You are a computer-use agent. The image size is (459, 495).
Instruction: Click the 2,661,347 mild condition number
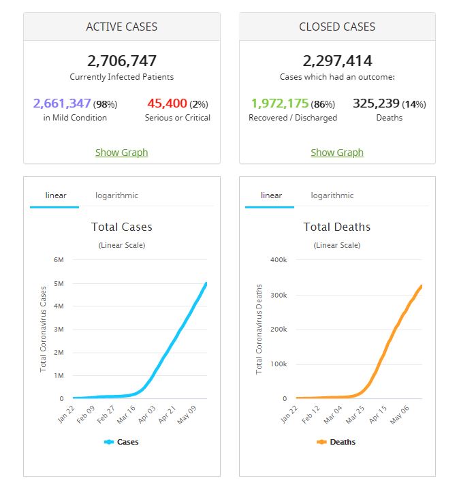pos(62,103)
